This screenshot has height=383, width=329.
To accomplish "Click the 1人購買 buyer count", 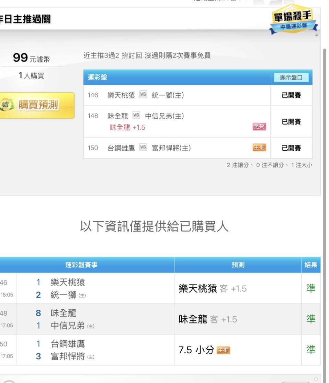I will point(31,75).
